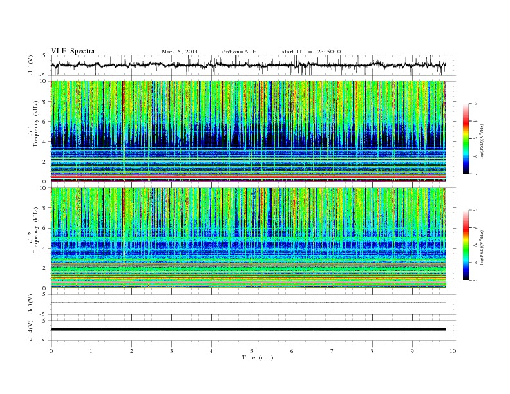This screenshot has height=394, width=510.
Task: Click the "0" tick on the time axis
Action: [x=51, y=351]
